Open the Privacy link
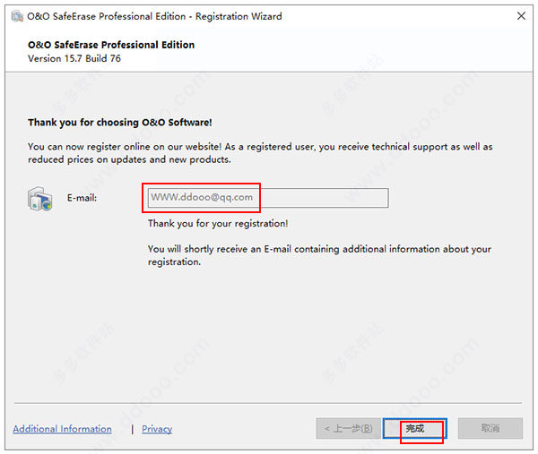The height and width of the screenshot is (454, 538). 157,429
